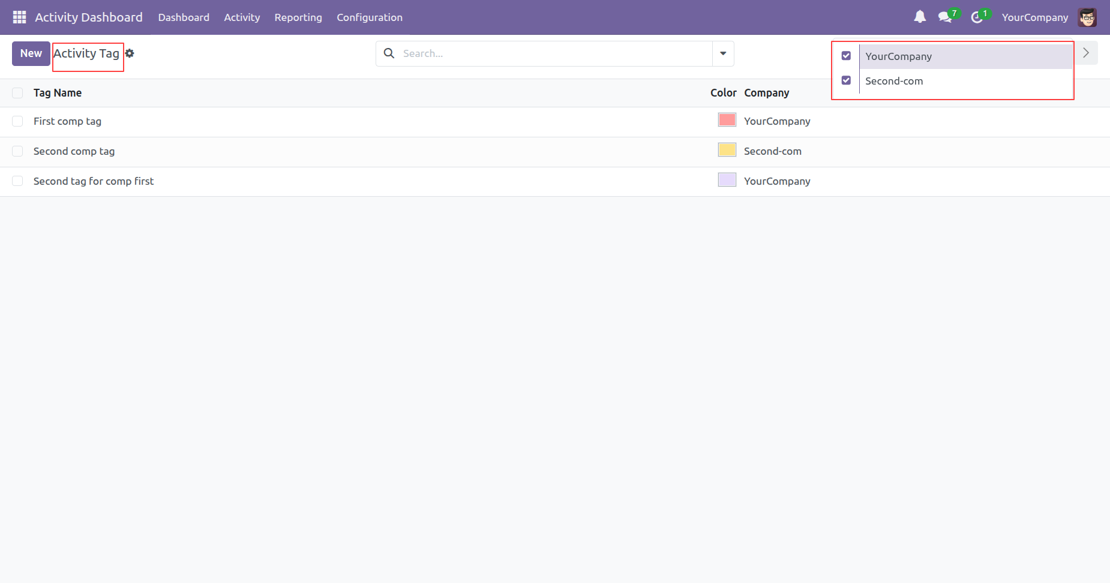Viewport: 1110px width, 583px height.
Task: Click the Activity Tag breadcrumb title
Action: click(x=86, y=53)
